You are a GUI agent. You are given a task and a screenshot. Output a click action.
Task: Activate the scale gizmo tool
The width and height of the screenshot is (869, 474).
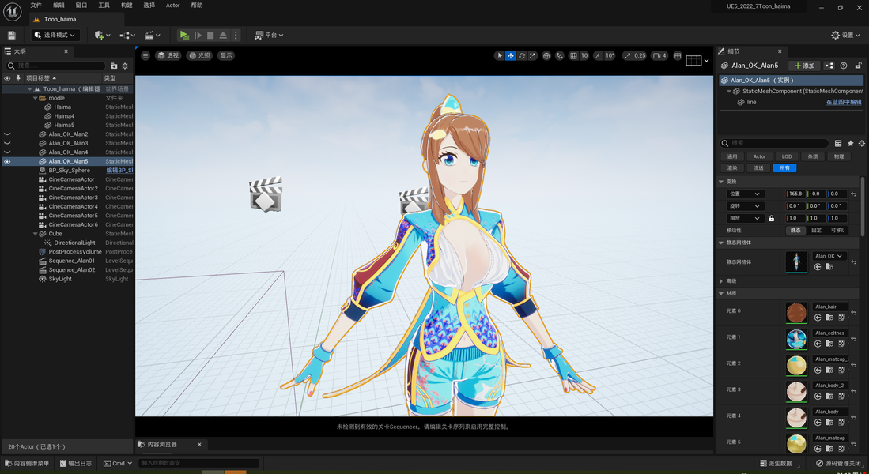(533, 55)
